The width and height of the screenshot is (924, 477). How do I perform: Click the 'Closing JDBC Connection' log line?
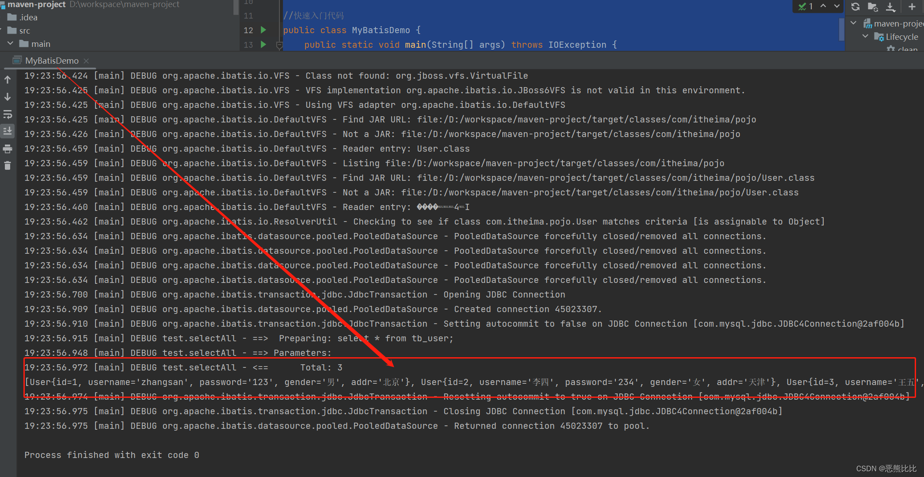click(403, 411)
